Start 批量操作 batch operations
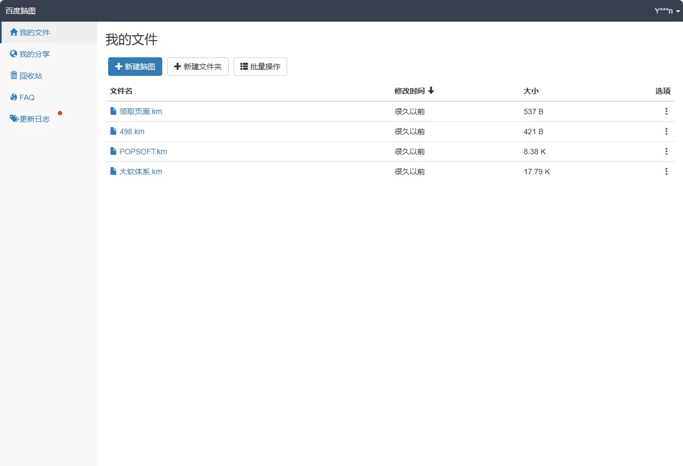The image size is (683, 466). click(x=260, y=67)
